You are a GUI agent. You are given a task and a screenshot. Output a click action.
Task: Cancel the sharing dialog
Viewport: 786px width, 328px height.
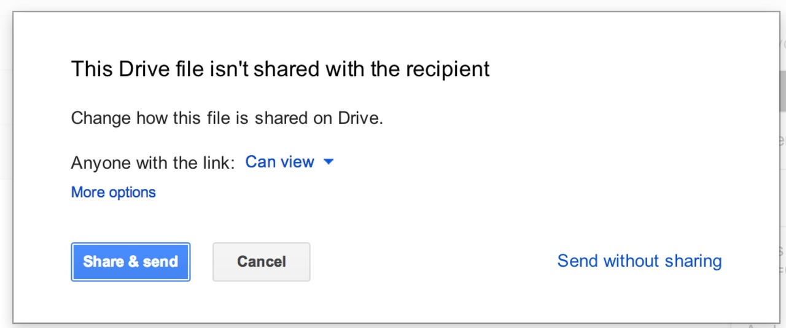(x=261, y=262)
